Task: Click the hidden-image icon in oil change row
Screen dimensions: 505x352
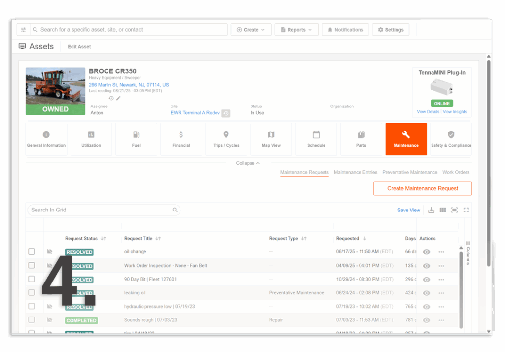Action: [x=50, y=251]
